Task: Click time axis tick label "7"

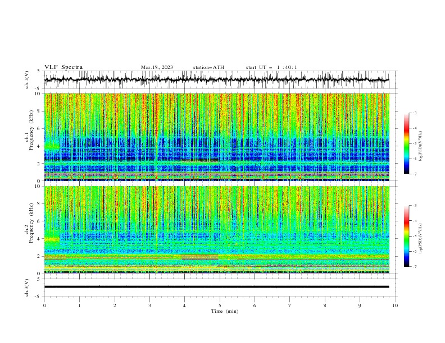Action: pos(290,305)
